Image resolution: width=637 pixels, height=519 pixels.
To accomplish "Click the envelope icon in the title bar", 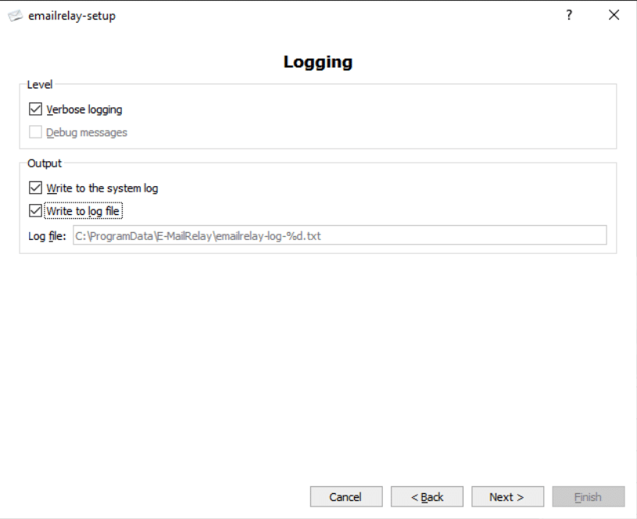I will pyautogui.click(x=16, y=16).
